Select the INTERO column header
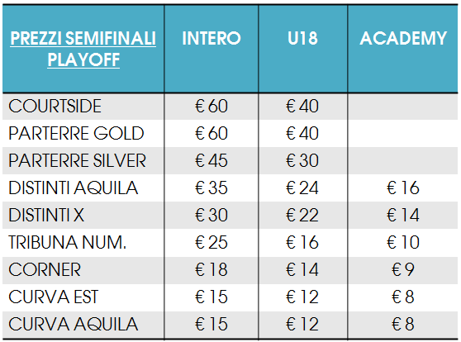461x342 pixels. coord(211,38)
